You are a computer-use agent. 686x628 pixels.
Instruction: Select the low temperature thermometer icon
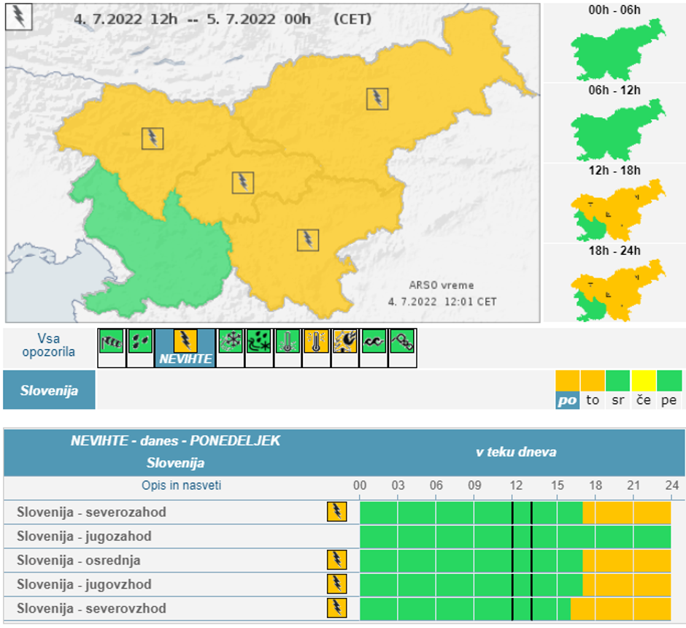(x=288, y=341)
